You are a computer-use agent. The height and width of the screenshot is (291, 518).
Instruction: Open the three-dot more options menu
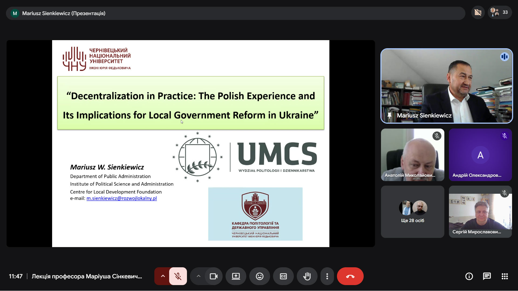(327, 276)
